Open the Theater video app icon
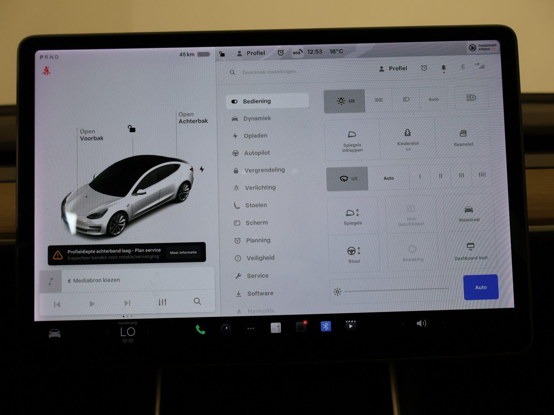This screenshot has width=554, height=415. (351, 326)
